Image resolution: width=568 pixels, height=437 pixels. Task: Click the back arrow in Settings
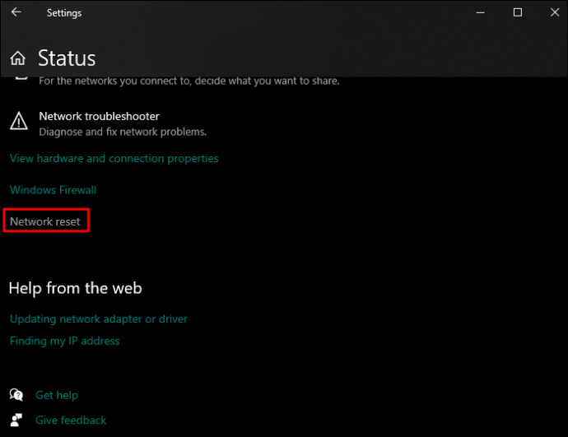click(x=16, y=12)
